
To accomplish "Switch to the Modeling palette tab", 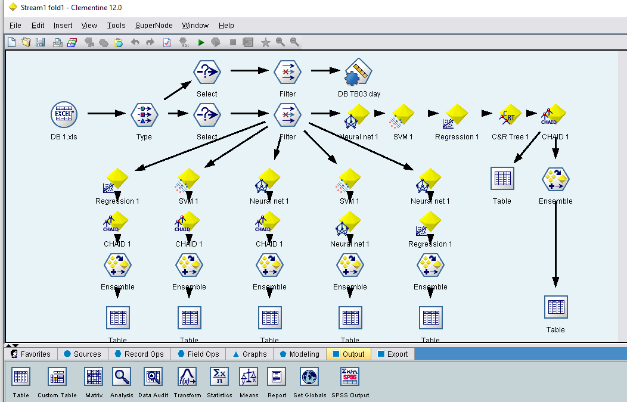I will coord(300,354).
